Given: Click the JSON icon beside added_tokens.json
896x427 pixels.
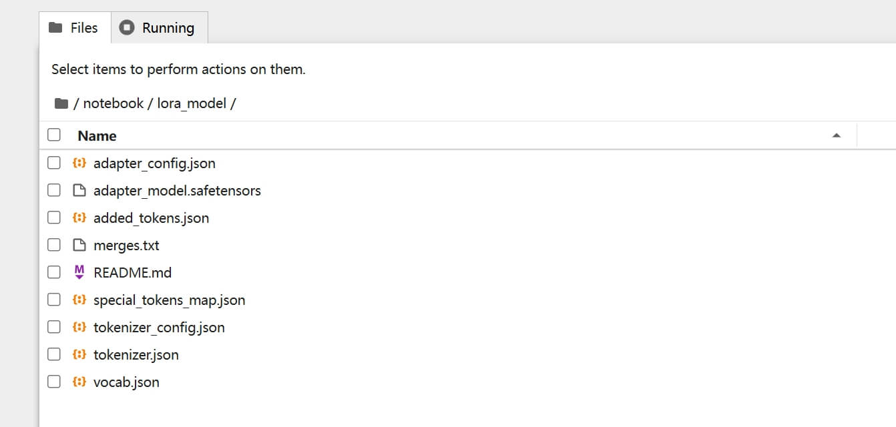Looking at the screenshot, I should [x=79, y=218].
